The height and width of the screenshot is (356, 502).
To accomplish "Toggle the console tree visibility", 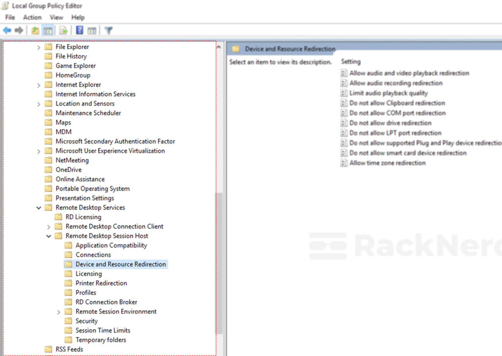I will click(x=48, y=30).
